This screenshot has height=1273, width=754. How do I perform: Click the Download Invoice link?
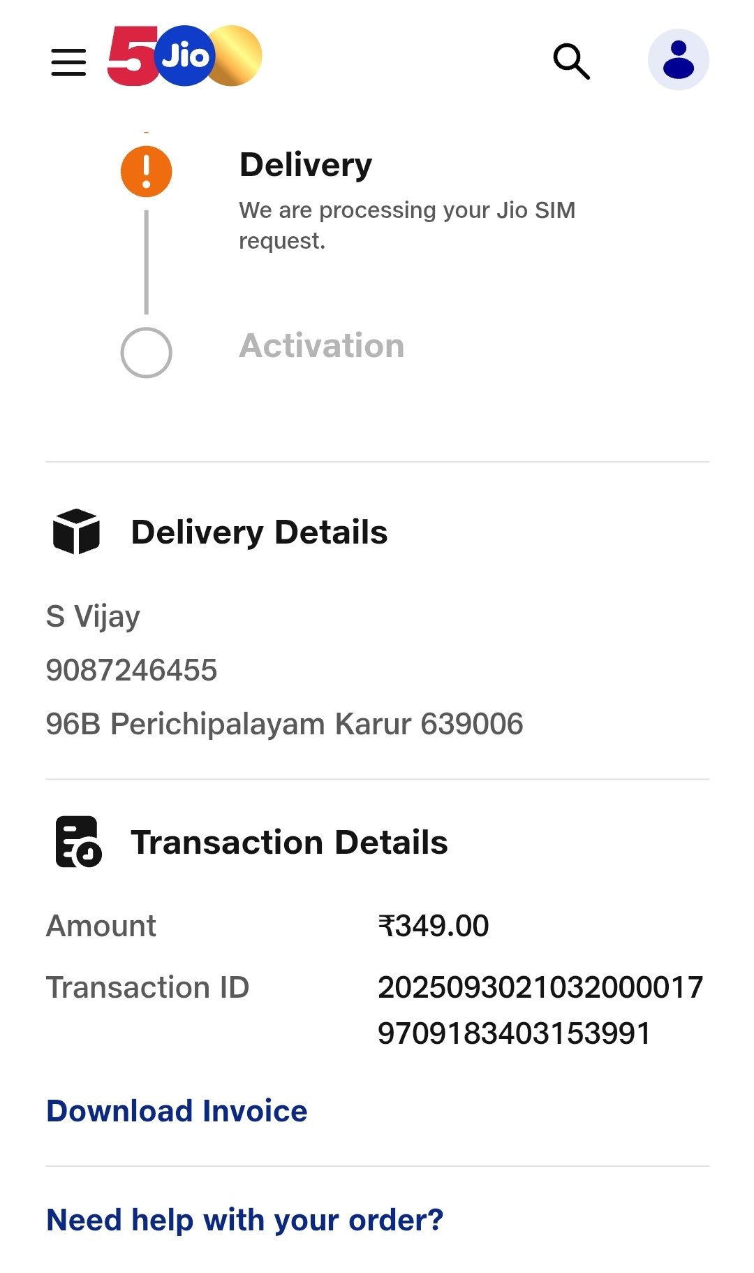177,1111
